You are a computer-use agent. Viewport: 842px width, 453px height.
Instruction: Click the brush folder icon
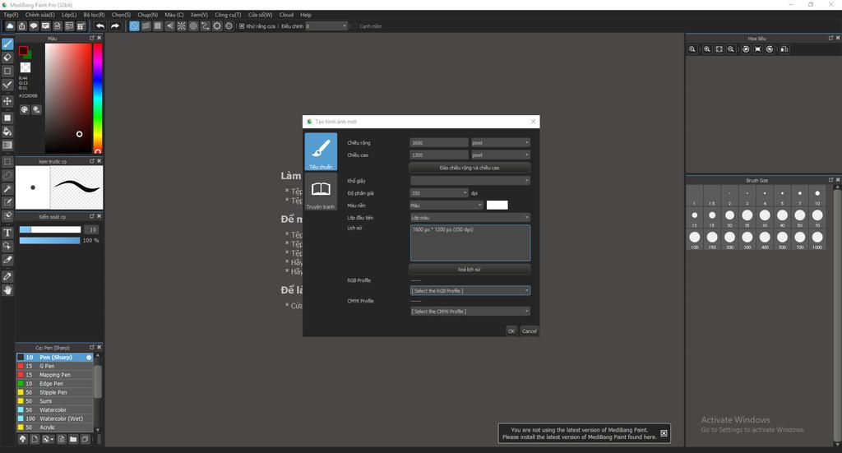coord(73,439)
